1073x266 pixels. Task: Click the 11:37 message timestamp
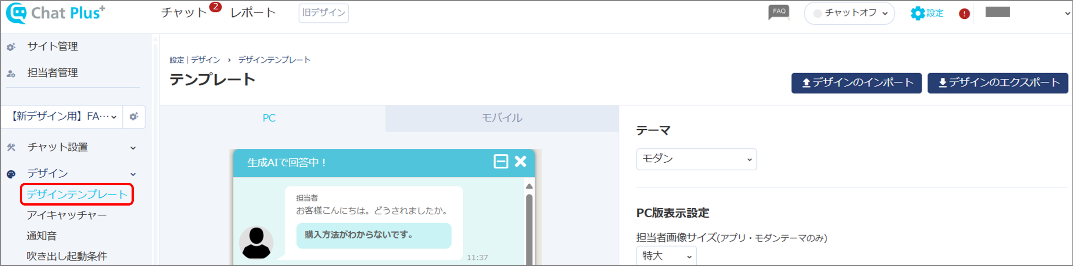coord(477,258)
